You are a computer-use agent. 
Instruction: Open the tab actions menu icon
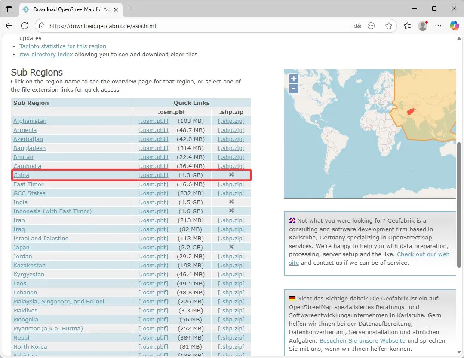pyautogui.click(x=9, y=9)
